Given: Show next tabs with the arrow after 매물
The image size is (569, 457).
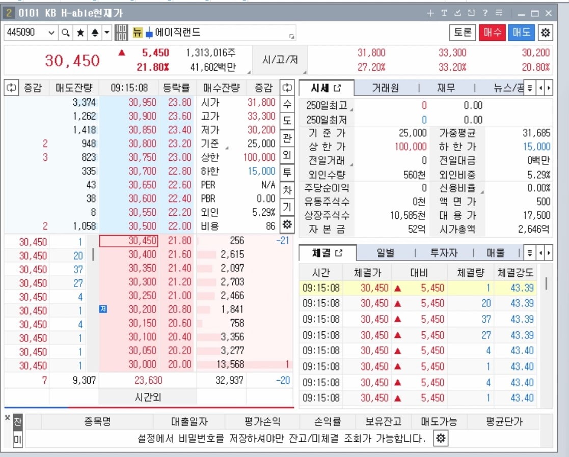Looking at the screenshot, I should point(549,253).
